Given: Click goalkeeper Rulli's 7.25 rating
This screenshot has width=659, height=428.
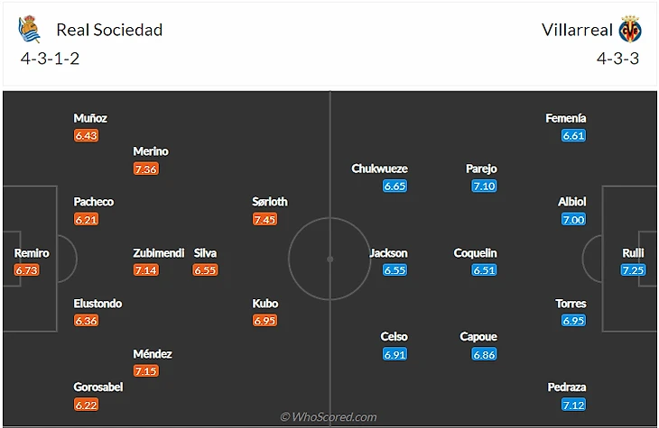Looking at the screenshot, I should pos(633,269).
